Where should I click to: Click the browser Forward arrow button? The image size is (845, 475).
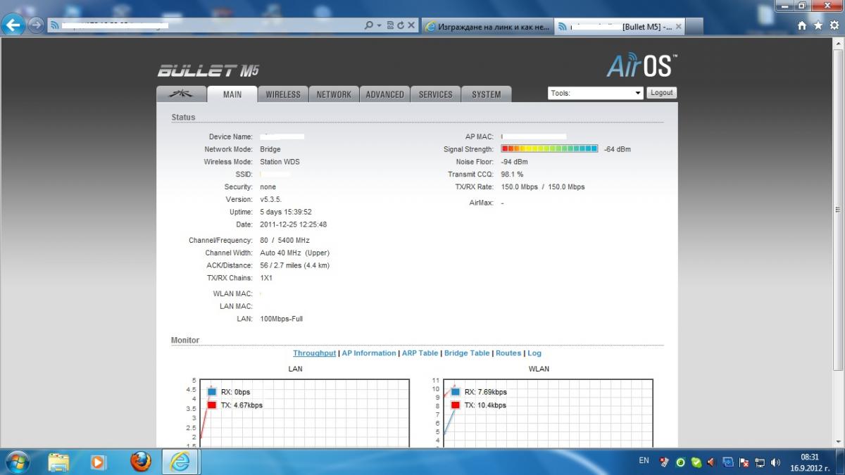pyautogui.click(x=36, y=25)
